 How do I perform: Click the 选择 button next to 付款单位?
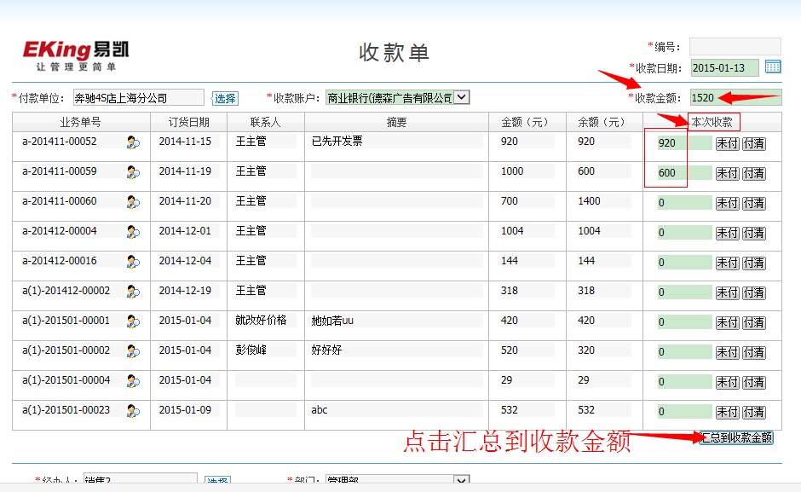(225, 99)
